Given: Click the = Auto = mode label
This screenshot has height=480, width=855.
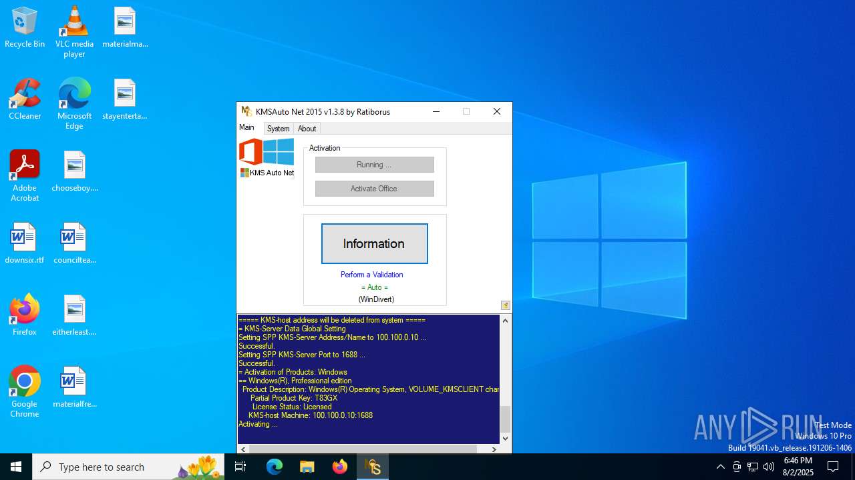Looking at the screenshot, I should [x=374, y=287].
